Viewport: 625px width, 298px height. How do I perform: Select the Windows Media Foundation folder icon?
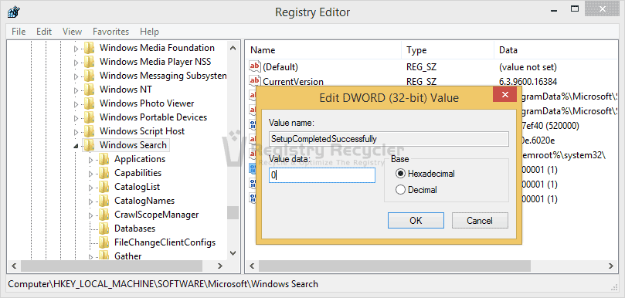[90, 48]
